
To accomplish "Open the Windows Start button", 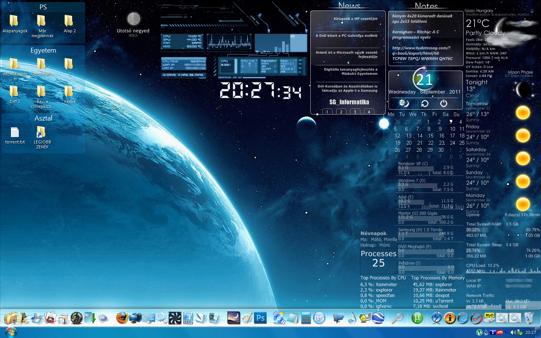I will (11, 332).
